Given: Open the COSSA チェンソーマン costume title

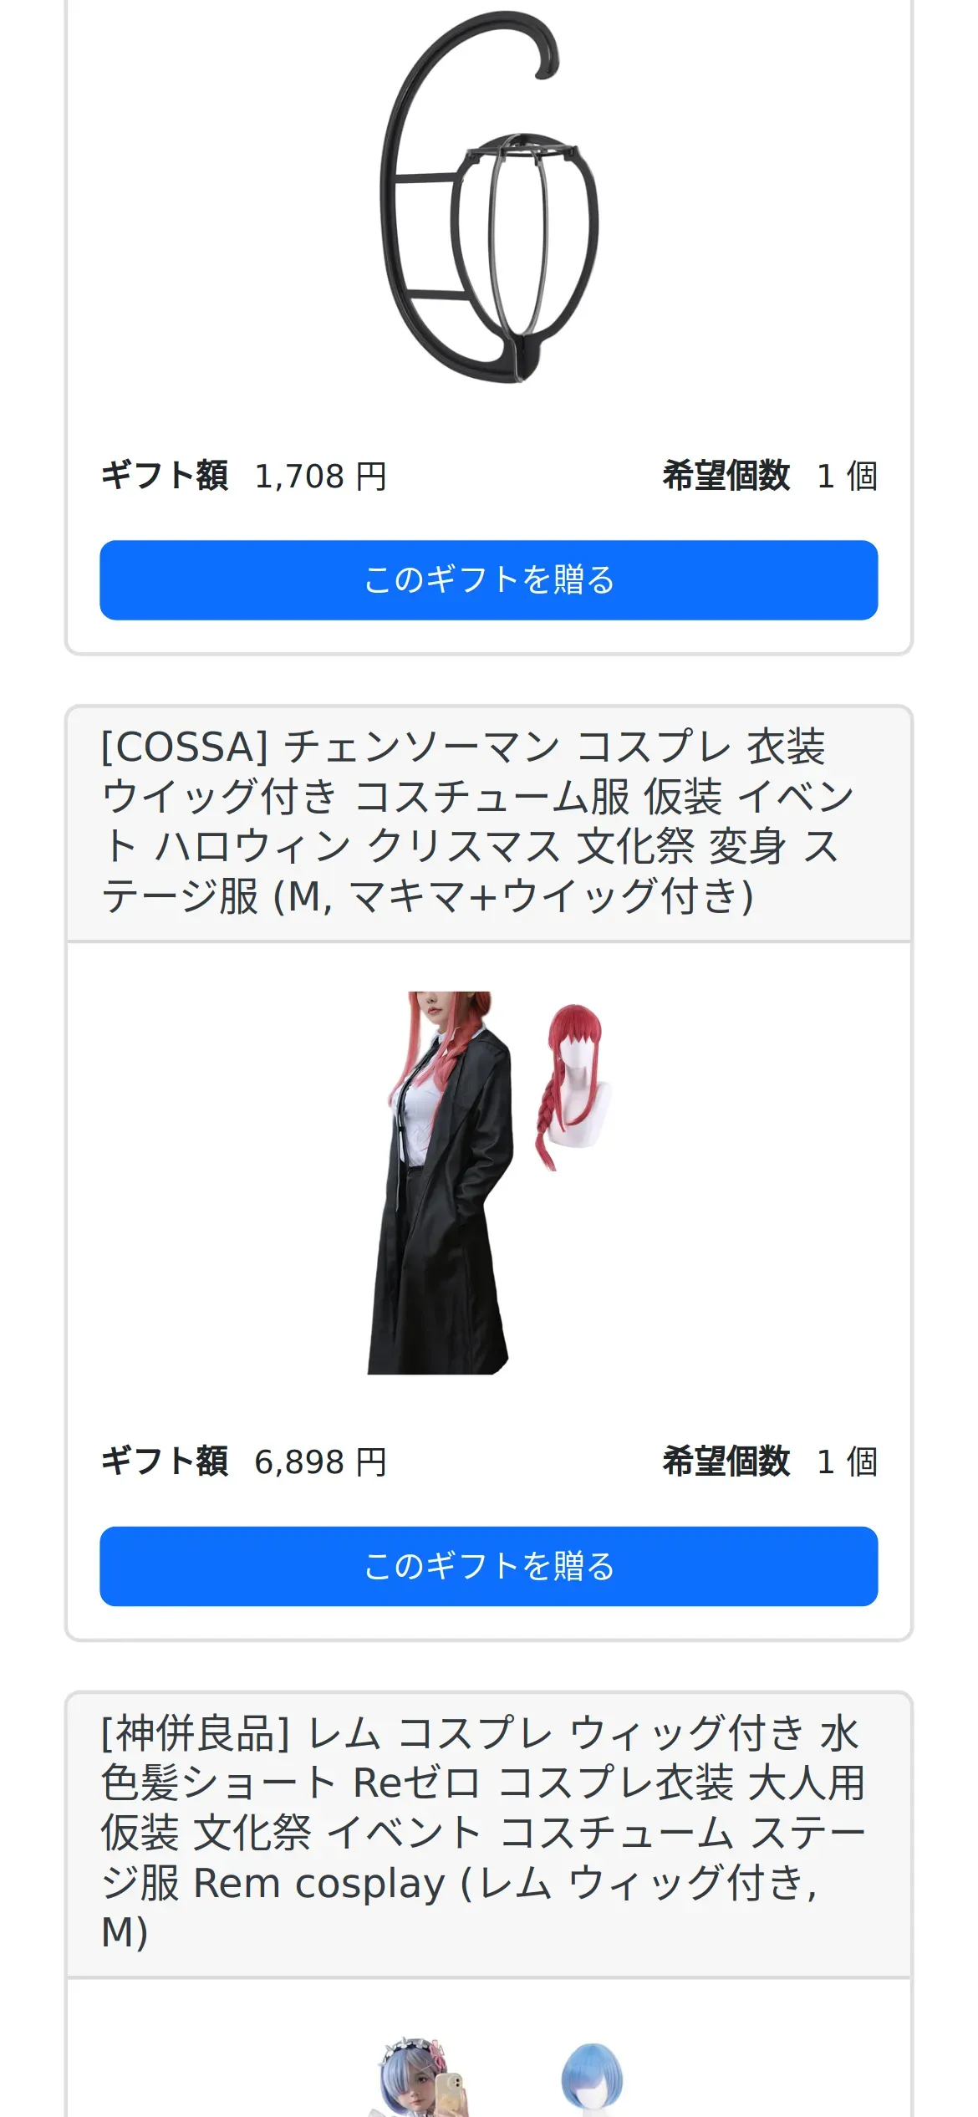Looking at the screenshot, I should [x=477, y=821].
